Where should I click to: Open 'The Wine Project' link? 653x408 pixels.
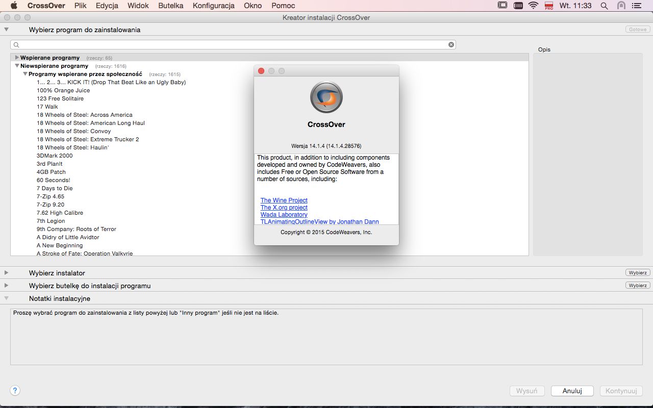click(x=284, y=200)
